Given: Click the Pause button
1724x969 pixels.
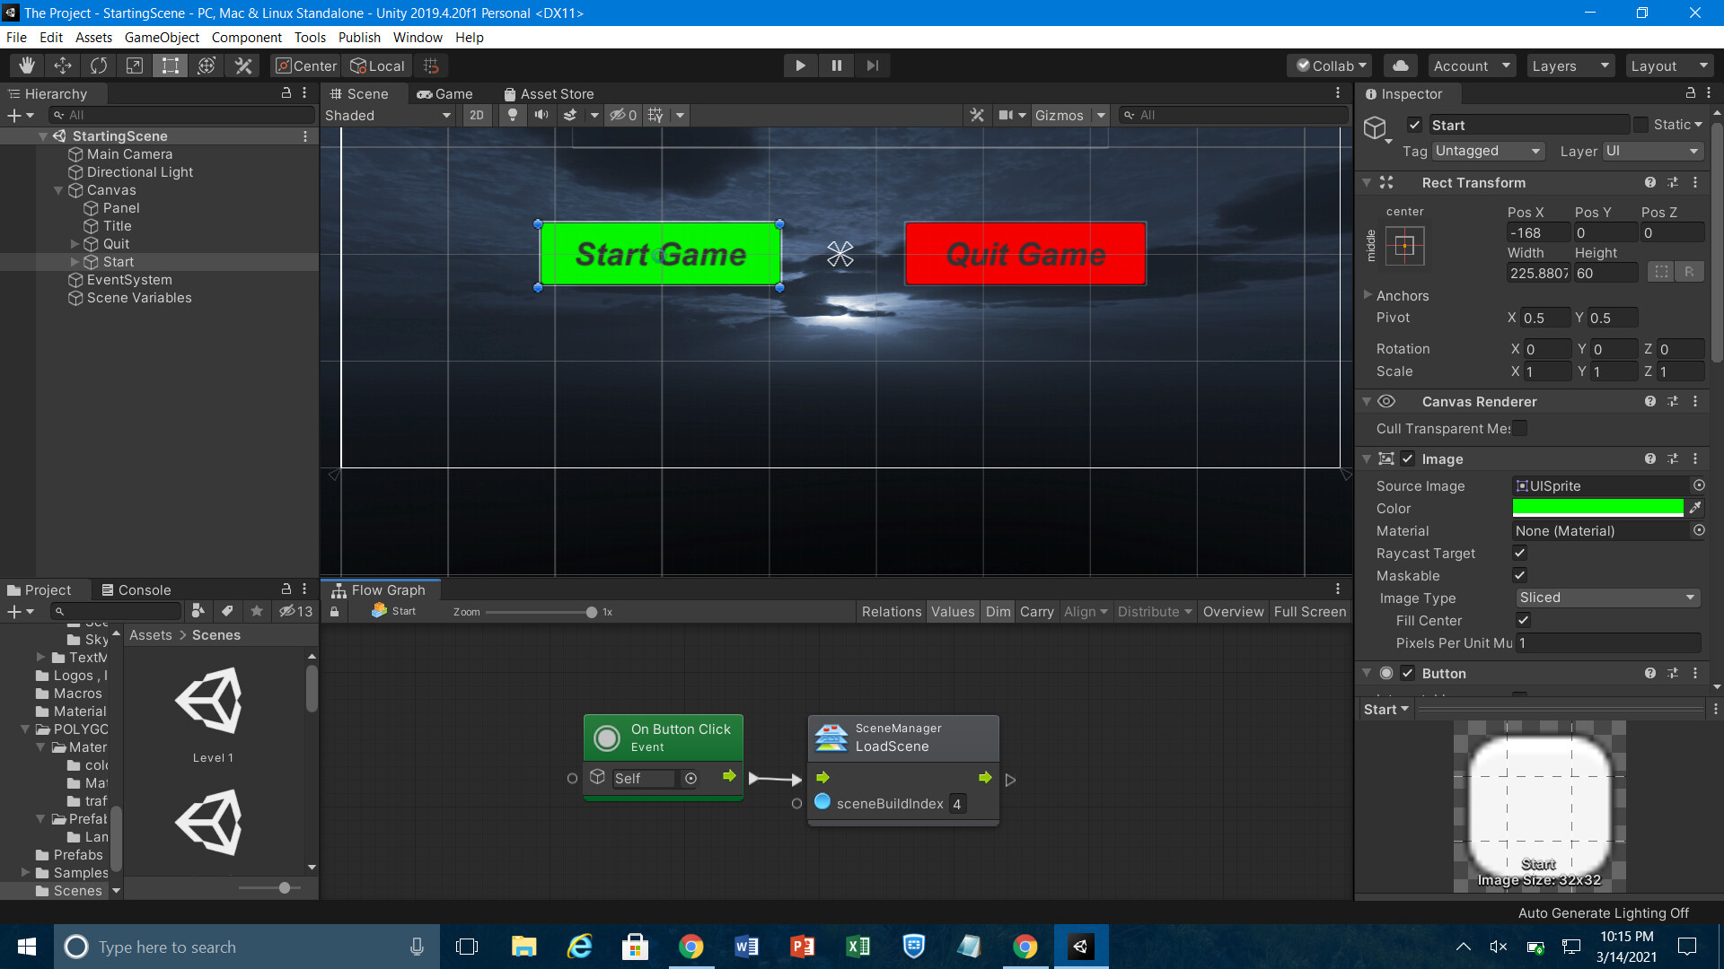Looking at the screenshot, I should click(x=836, y=65).
